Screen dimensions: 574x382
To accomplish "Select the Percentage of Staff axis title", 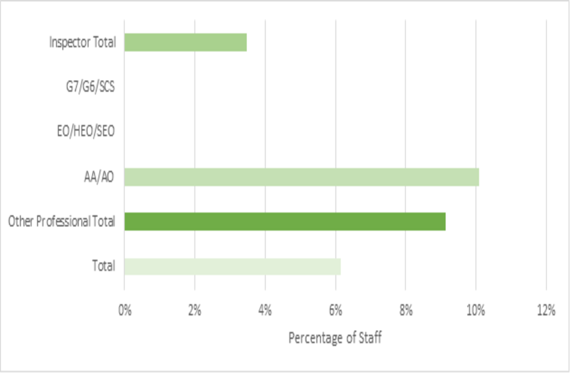I will click(x=335, y=338).
